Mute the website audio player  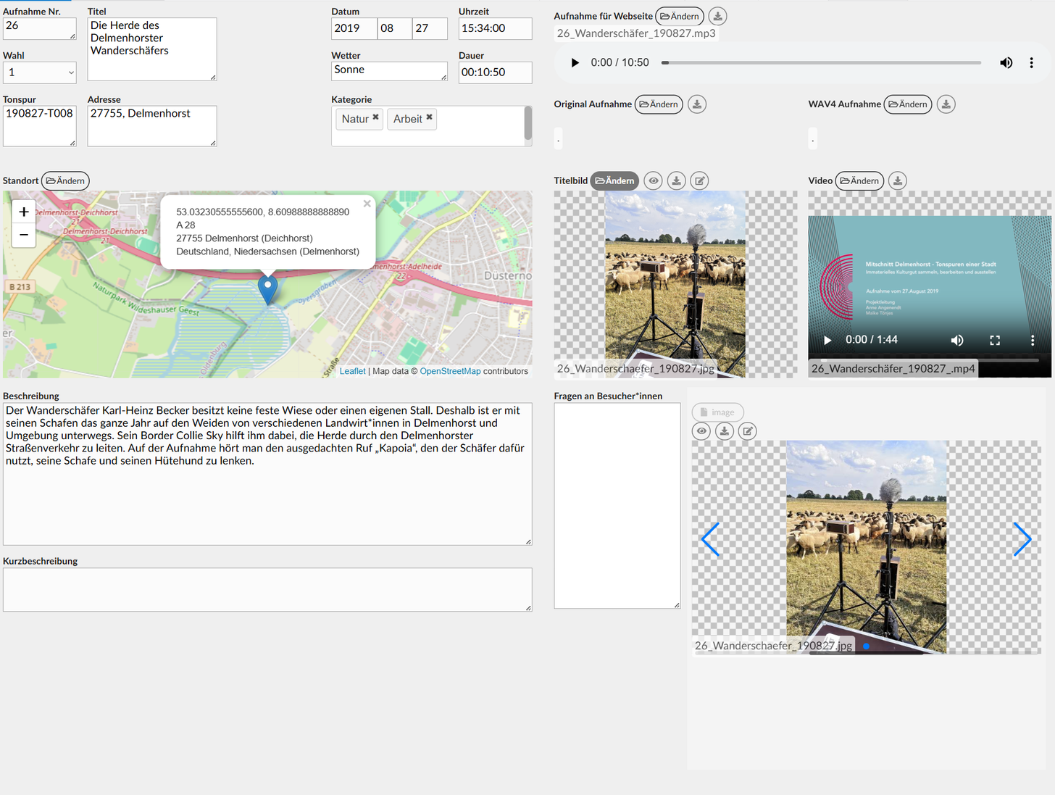pos(1006,63)
